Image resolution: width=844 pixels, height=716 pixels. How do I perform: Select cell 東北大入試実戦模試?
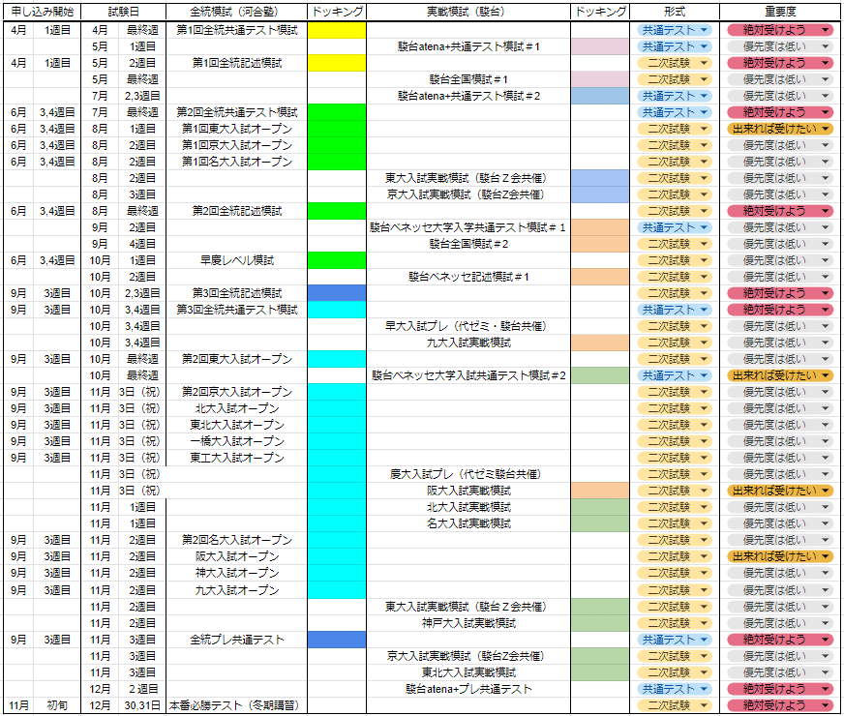[468, 672]
